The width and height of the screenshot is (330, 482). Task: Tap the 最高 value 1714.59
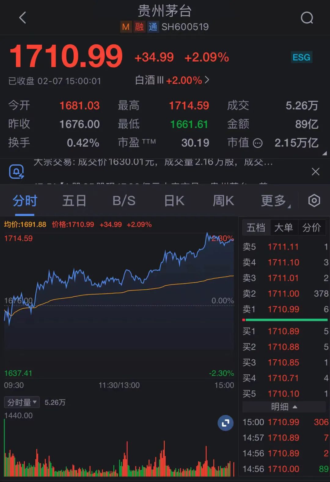(189, 106)
